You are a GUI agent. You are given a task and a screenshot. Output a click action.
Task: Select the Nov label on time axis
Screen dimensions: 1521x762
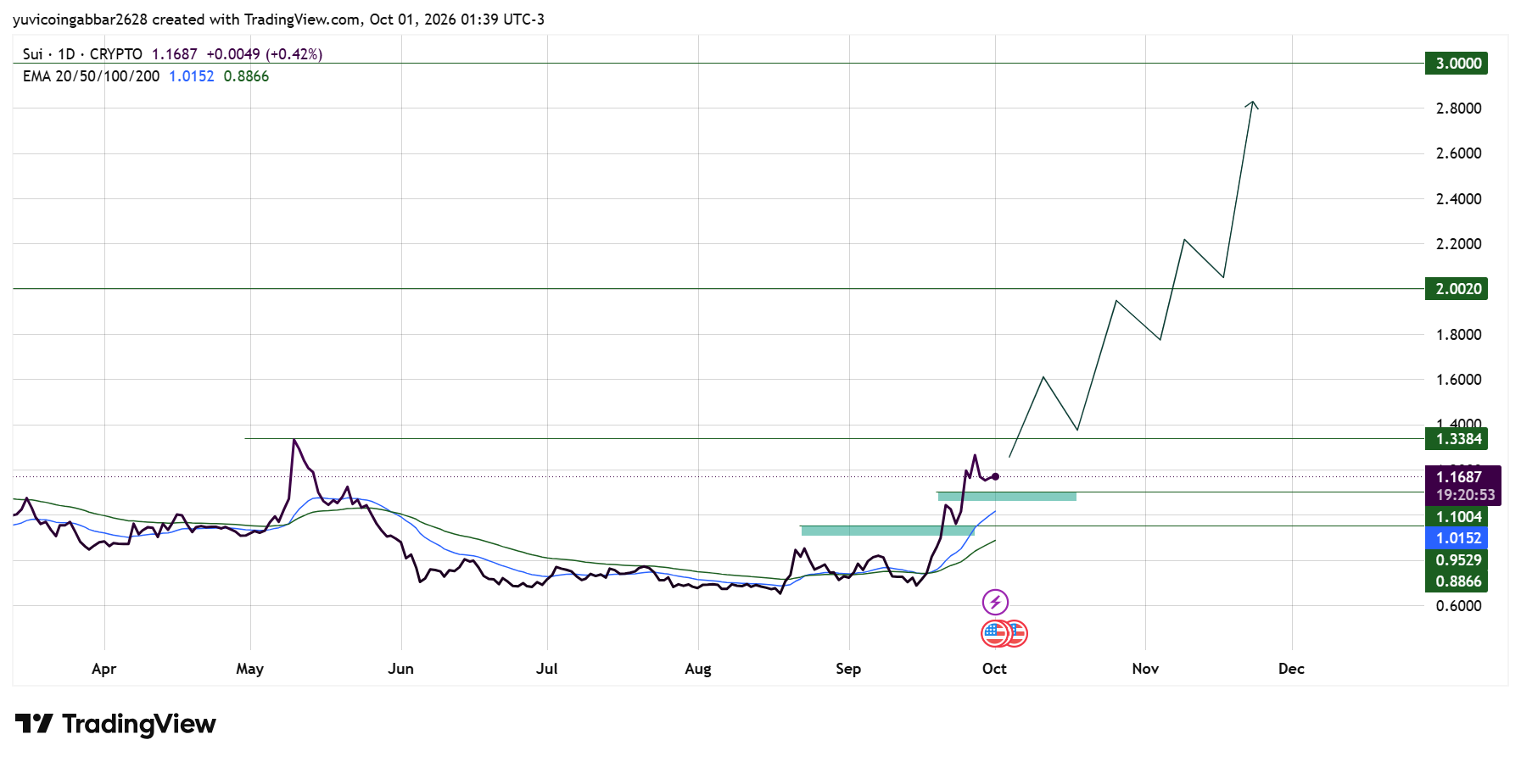(1145, 669)
